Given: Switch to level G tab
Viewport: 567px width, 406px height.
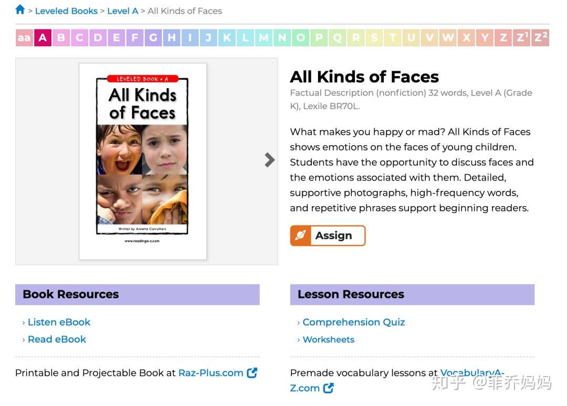Looking at the screenshot, I should point(153,38).
